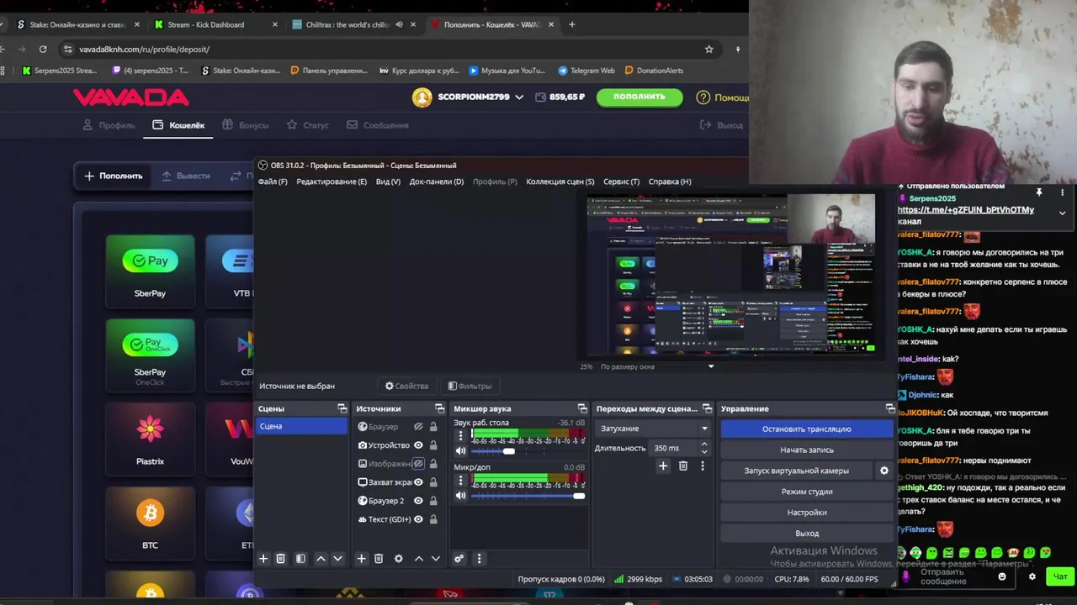Move source down in Sources panel
Screen dimensions: 1077x605
coord(435,559)
